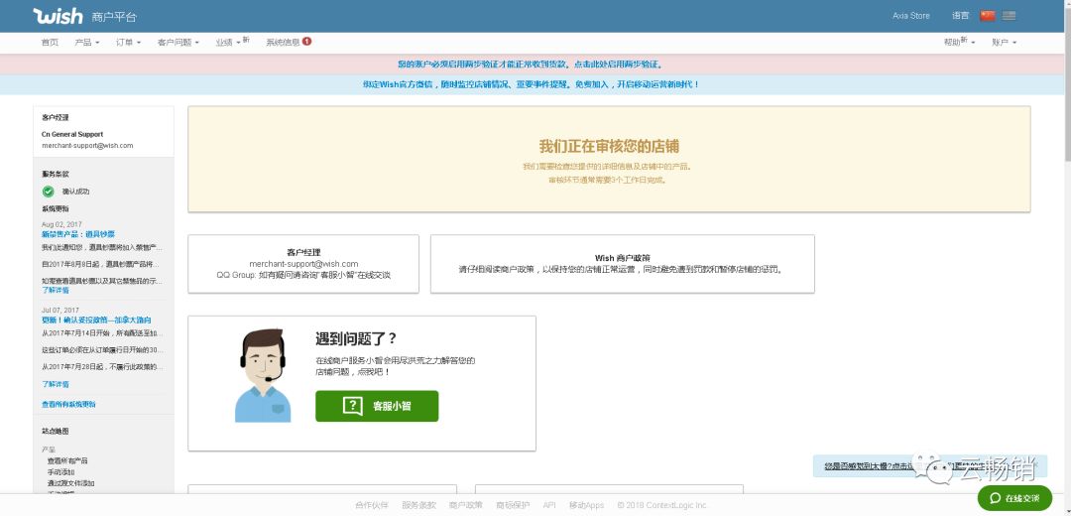Open the 客户经理 card with QQ Group info
This screenshot has height=516, width=1071.
[x=303, y=264]
